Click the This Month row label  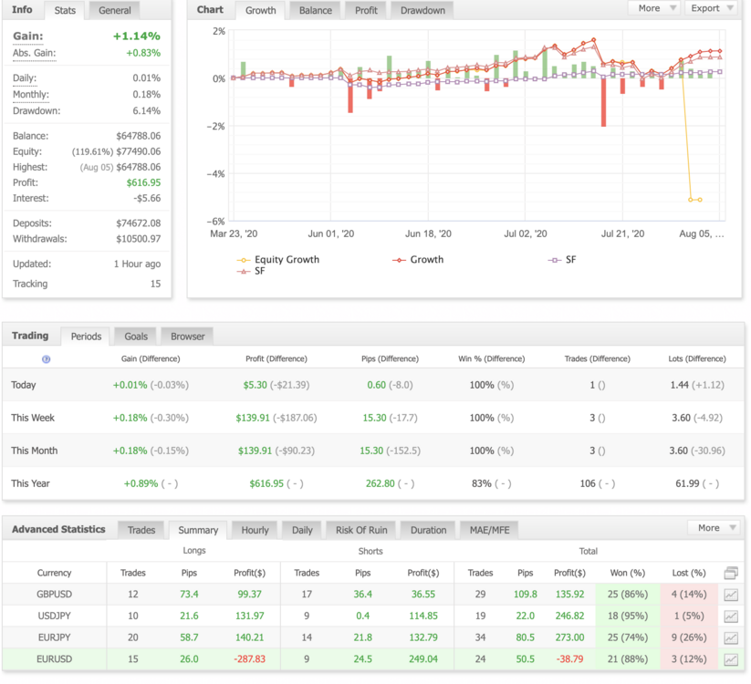34,451
